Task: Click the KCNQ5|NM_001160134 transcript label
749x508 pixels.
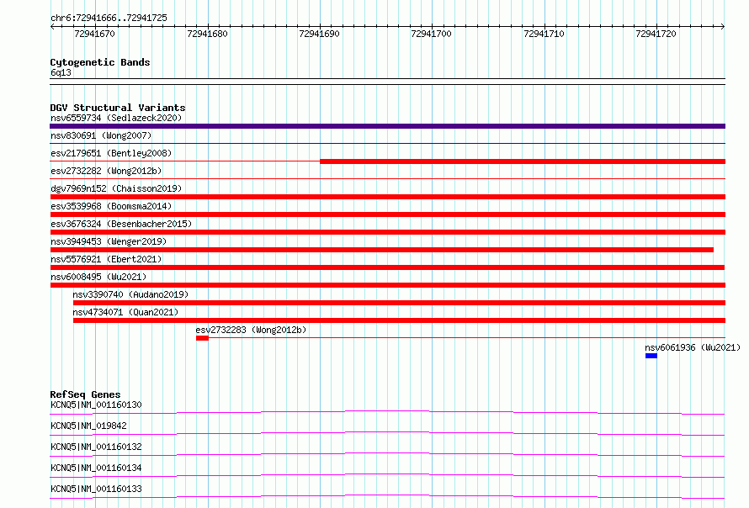Action: click(96, 468)
